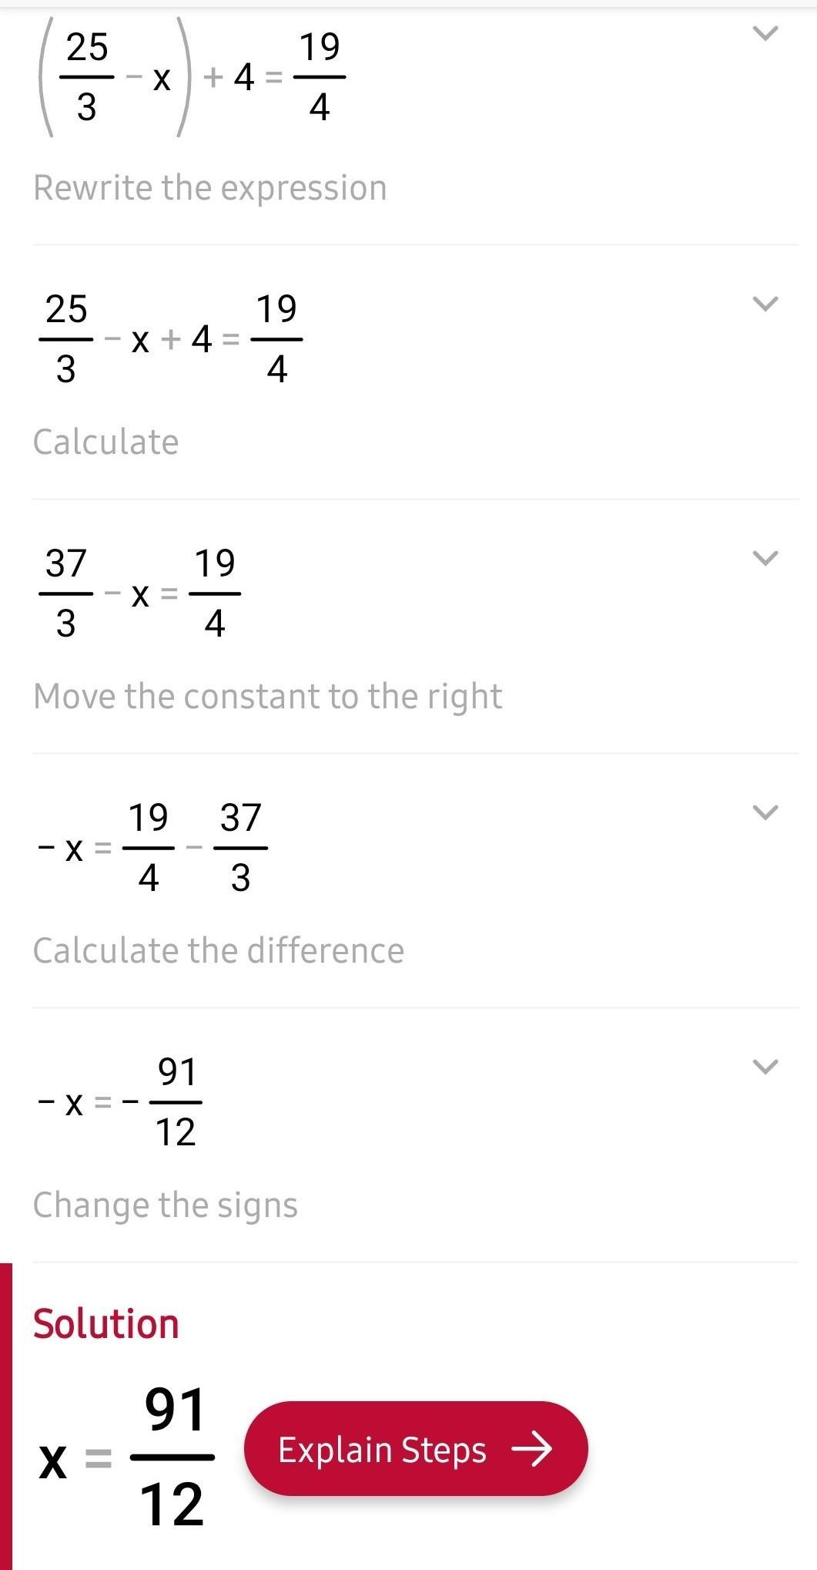The height and width of the screenshot is (1570, 817).
Task: Tap the Solution heading
Action: [x=105, y=1324]
